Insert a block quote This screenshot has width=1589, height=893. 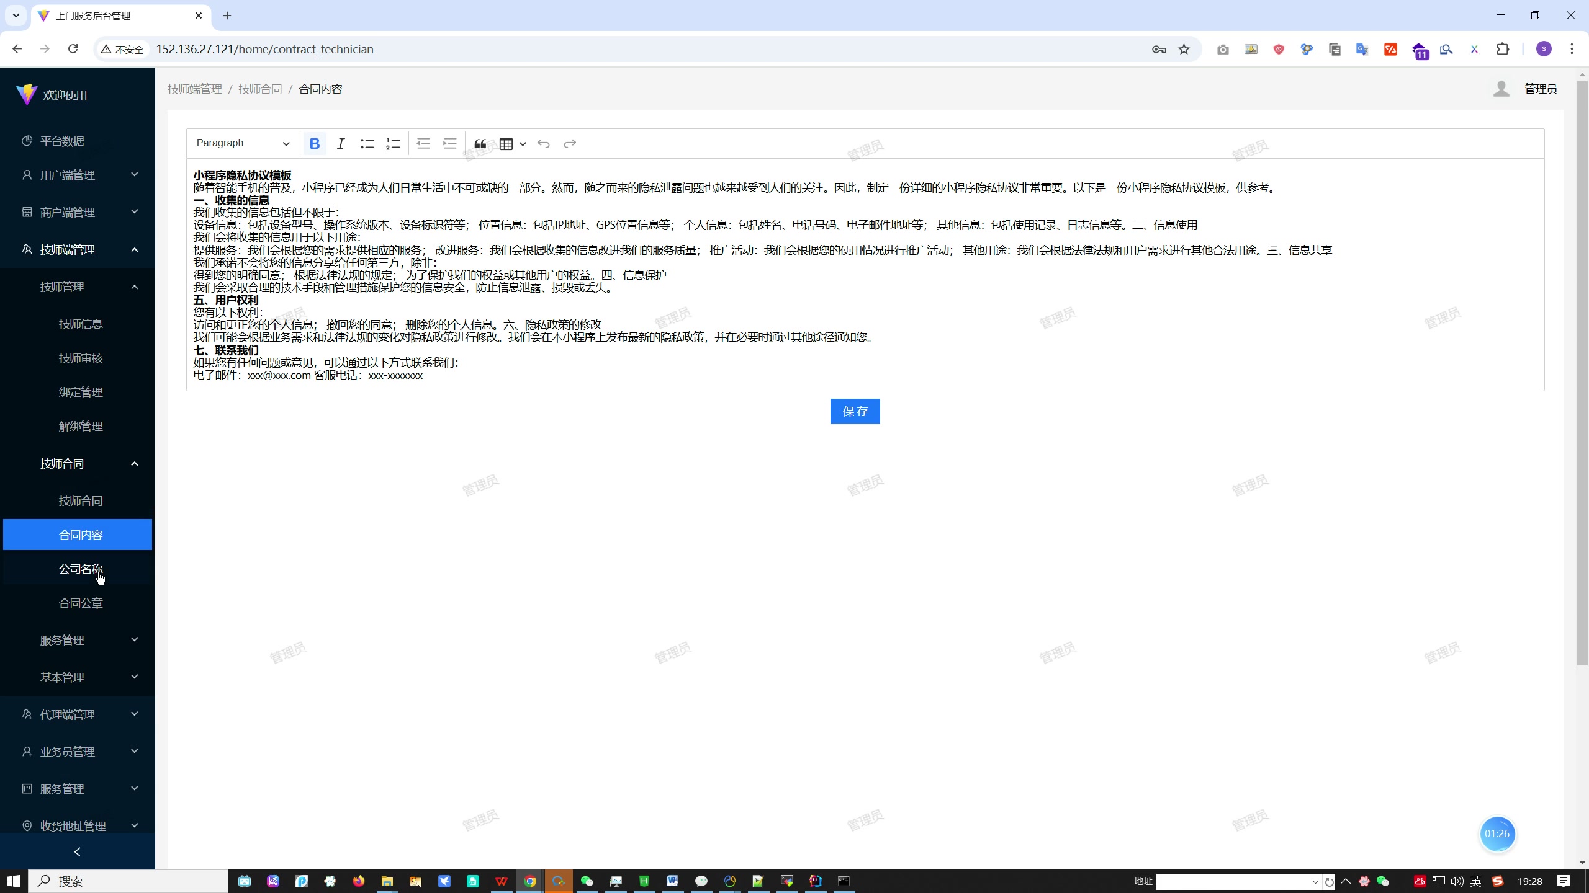(x=480, y=144)
